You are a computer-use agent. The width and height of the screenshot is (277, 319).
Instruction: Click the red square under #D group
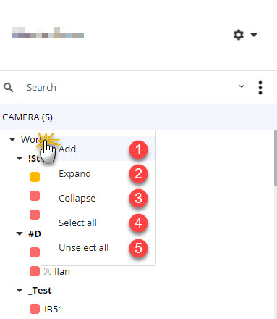[x=35, y=252]
